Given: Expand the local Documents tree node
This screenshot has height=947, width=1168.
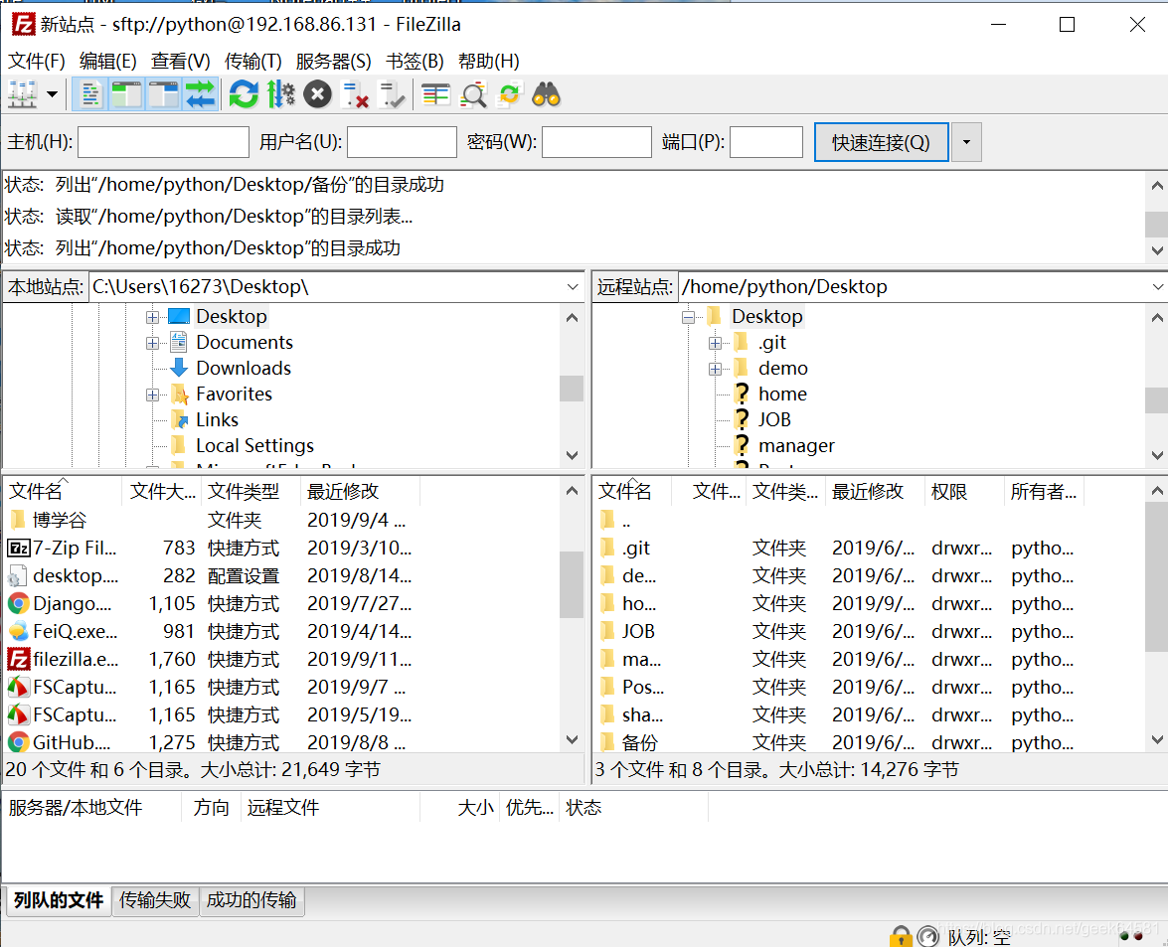Looking at the screenshot, I should pyautogui.click(x=153, y=343).
